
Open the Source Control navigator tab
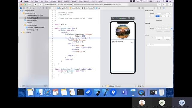point(24,8)
